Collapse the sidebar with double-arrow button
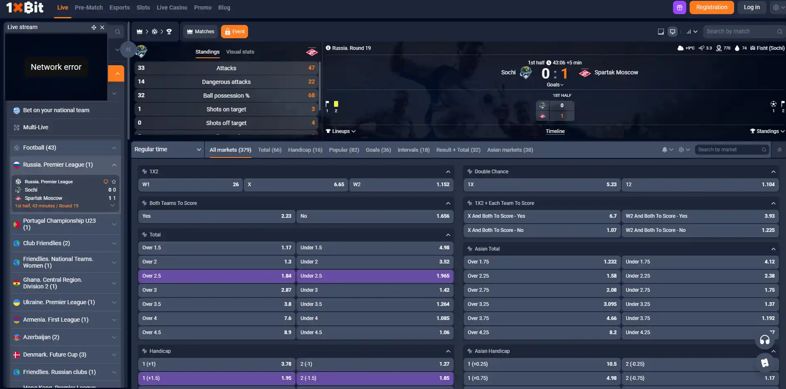 pos(128,49)
